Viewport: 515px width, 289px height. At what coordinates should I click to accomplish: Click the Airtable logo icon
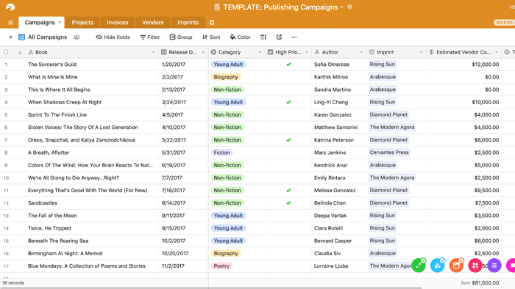coord(10,7)
